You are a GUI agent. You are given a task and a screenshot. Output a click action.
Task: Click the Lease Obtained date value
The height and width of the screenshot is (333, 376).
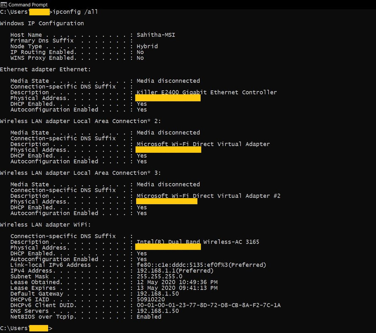(x=177, y=282)
